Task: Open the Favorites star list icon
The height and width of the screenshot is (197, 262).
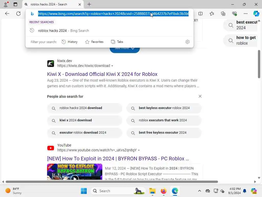Action: pos(212,14)
